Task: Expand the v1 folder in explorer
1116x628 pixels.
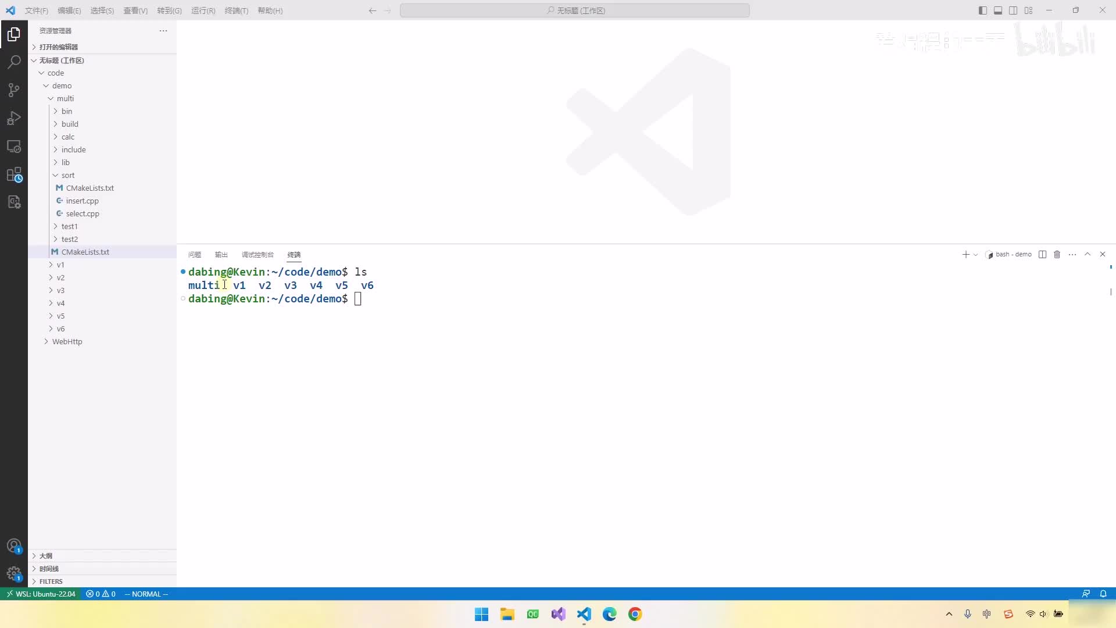Action: tap(60, 265)
